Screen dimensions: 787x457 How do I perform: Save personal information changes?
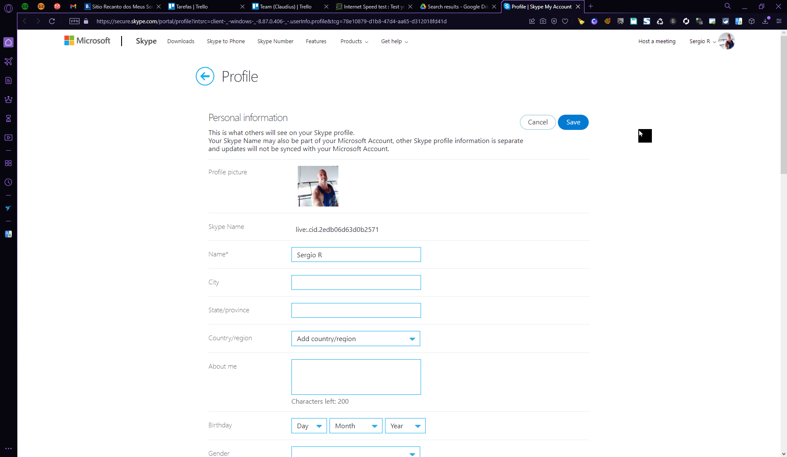[573, 122]
